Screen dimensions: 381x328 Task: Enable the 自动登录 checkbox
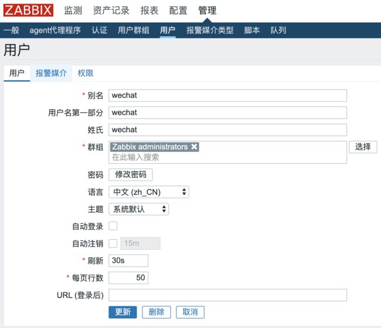[x=113, y=226]
